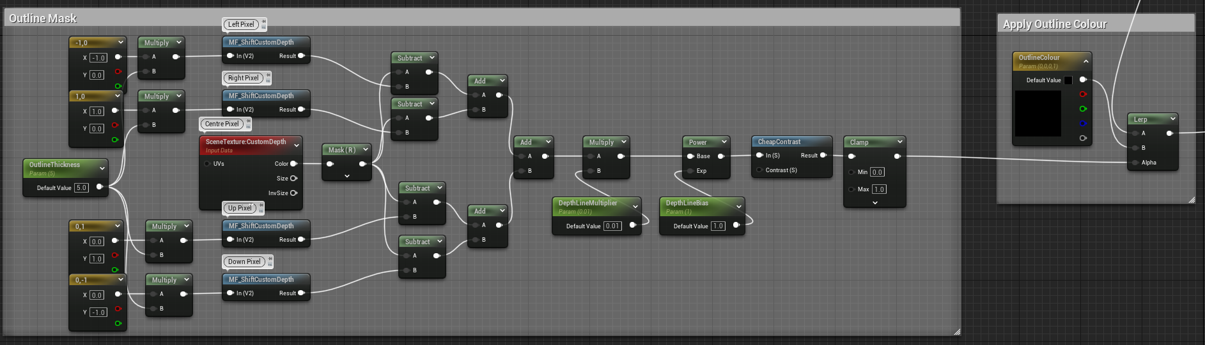Click the output pin of the Lerp node
The width and height of the screenshot is (1205, 345).
point(1170,133)
